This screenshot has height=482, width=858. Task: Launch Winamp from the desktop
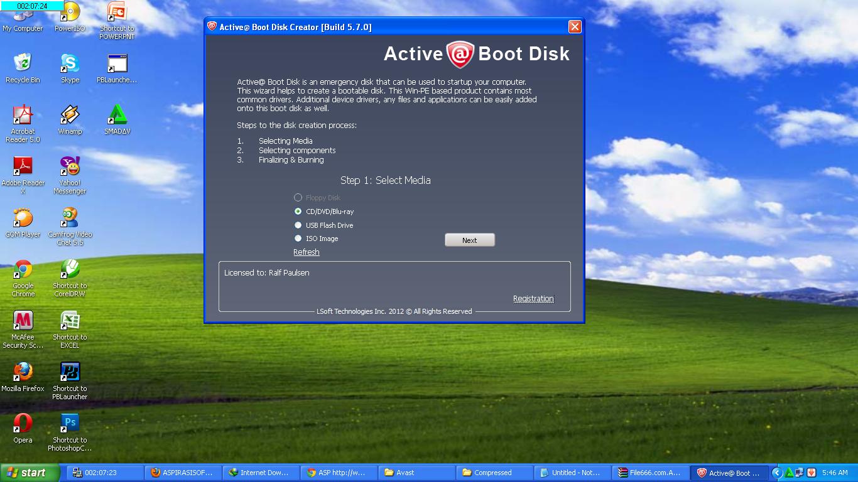(x=70, y=120)
